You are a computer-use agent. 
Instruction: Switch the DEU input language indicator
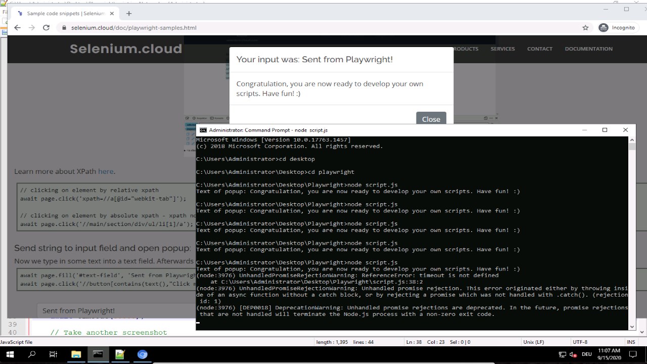click(587, 354)
